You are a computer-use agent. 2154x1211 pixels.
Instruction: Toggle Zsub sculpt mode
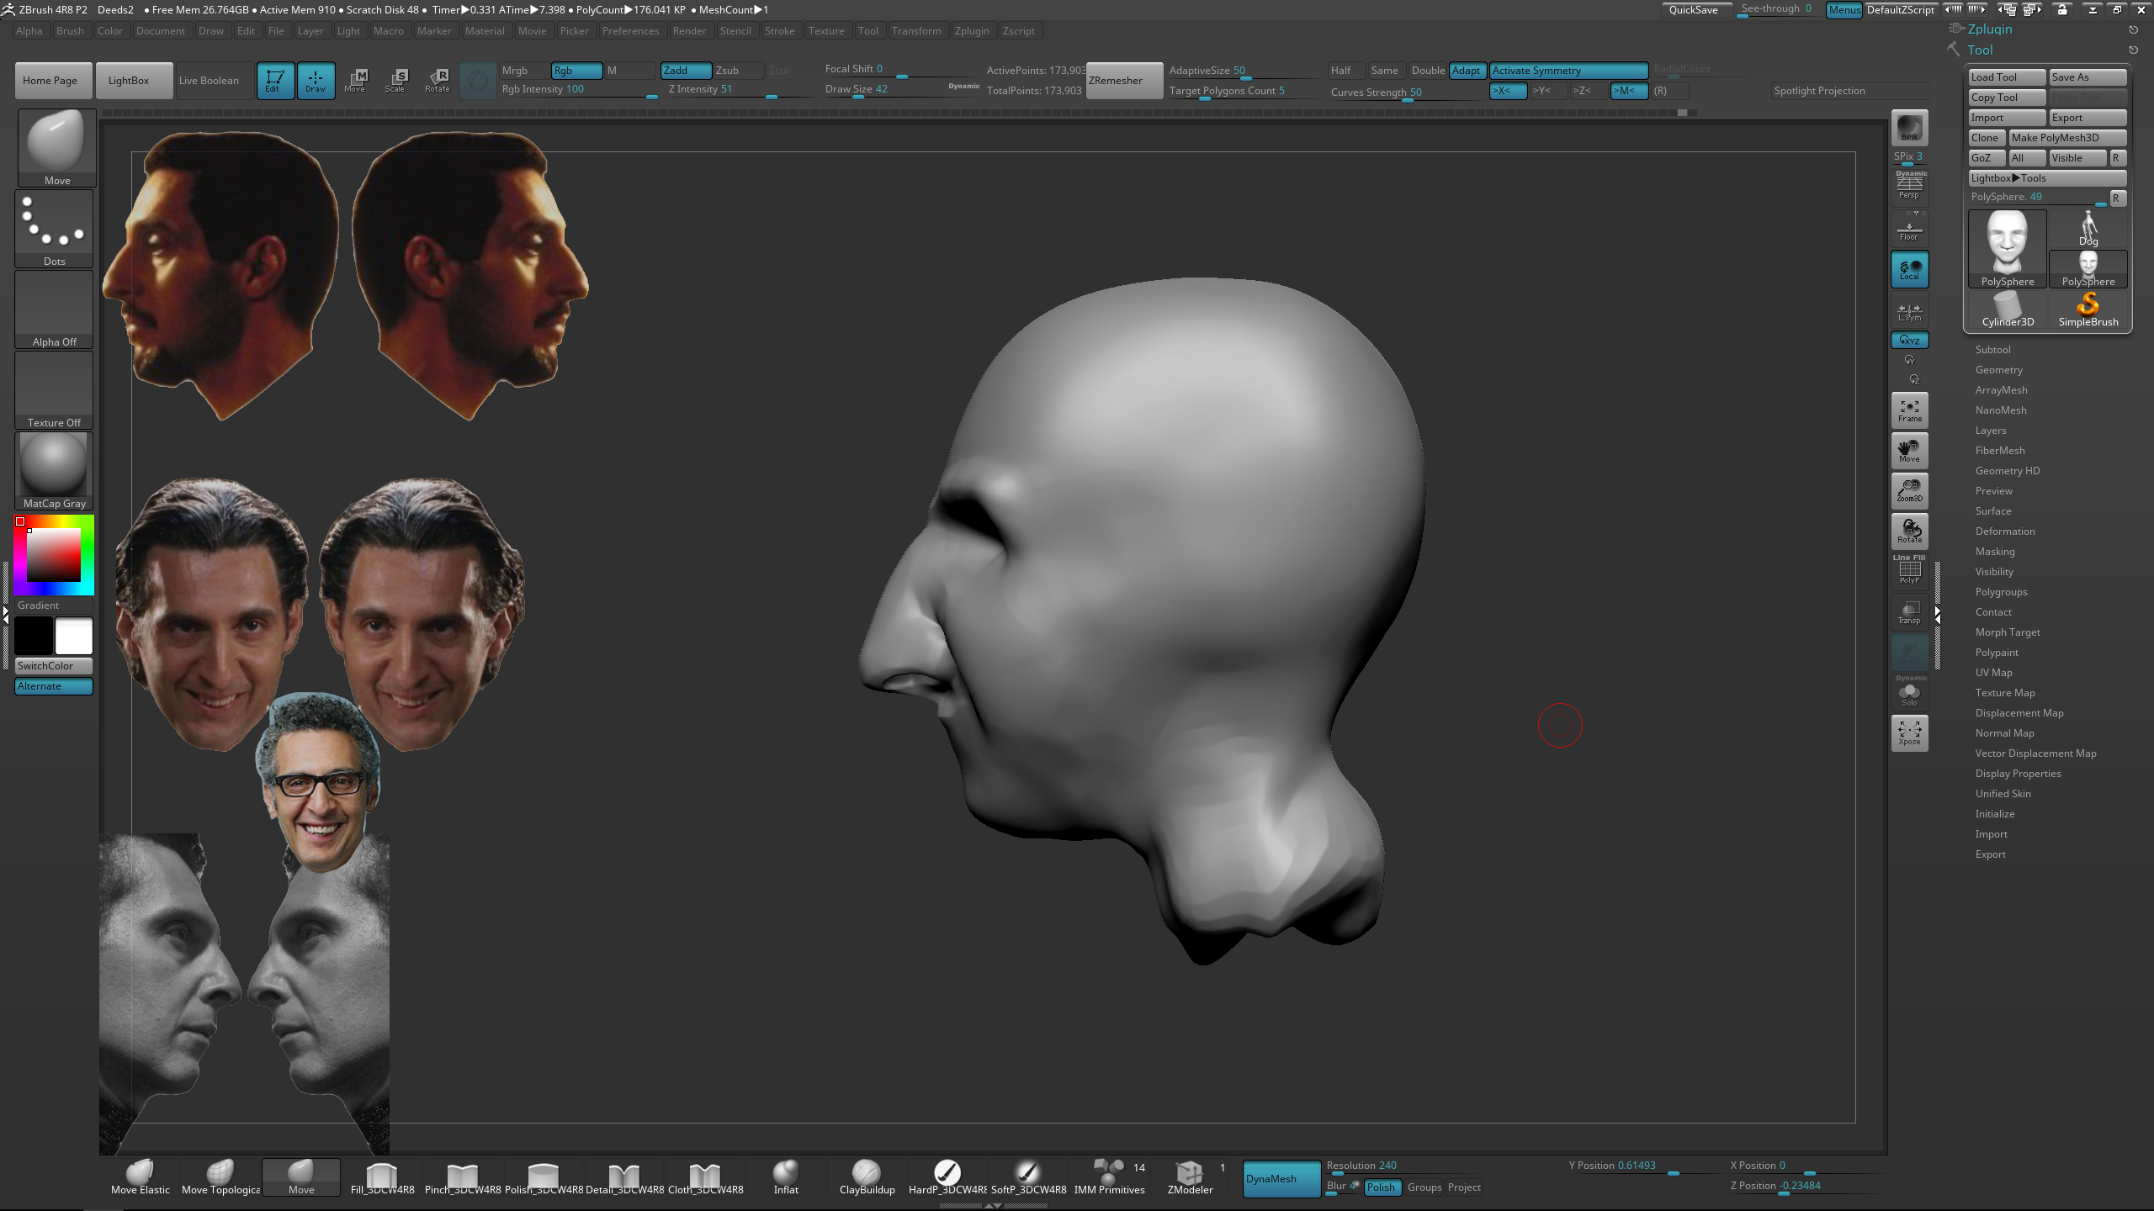737,71
